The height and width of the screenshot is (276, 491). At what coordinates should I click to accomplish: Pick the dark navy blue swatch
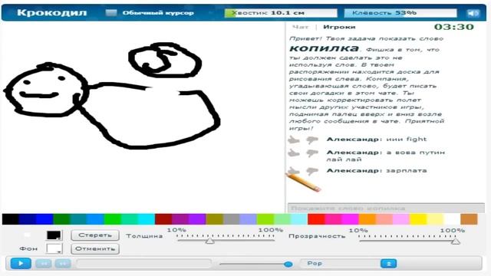point(28,219)
